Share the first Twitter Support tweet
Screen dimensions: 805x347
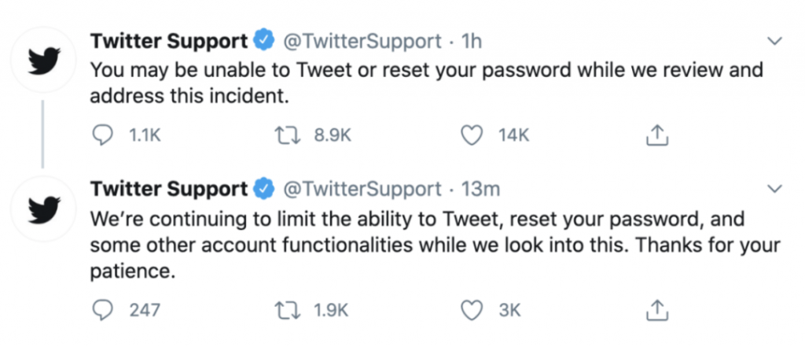tap(656, 135)
